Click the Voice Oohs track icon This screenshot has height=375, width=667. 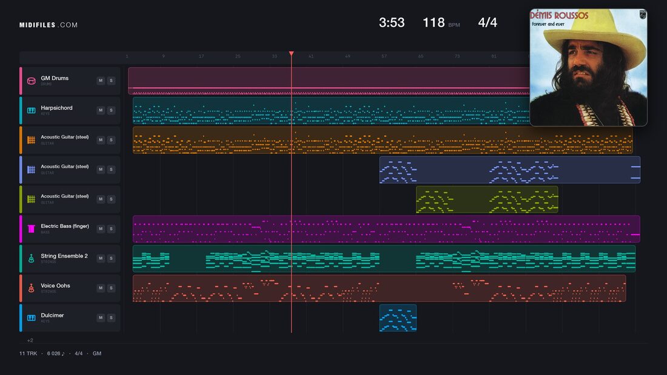pos(31,288)
